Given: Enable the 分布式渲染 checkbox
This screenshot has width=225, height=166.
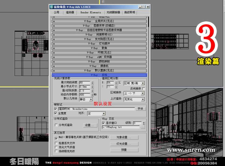Looking at the screenshot, I should [x=56, y=125].
